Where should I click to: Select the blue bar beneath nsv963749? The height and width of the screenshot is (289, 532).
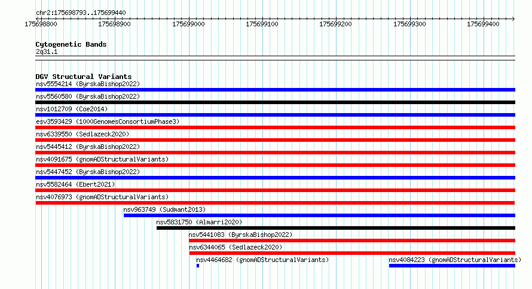(x=319, y=215)
